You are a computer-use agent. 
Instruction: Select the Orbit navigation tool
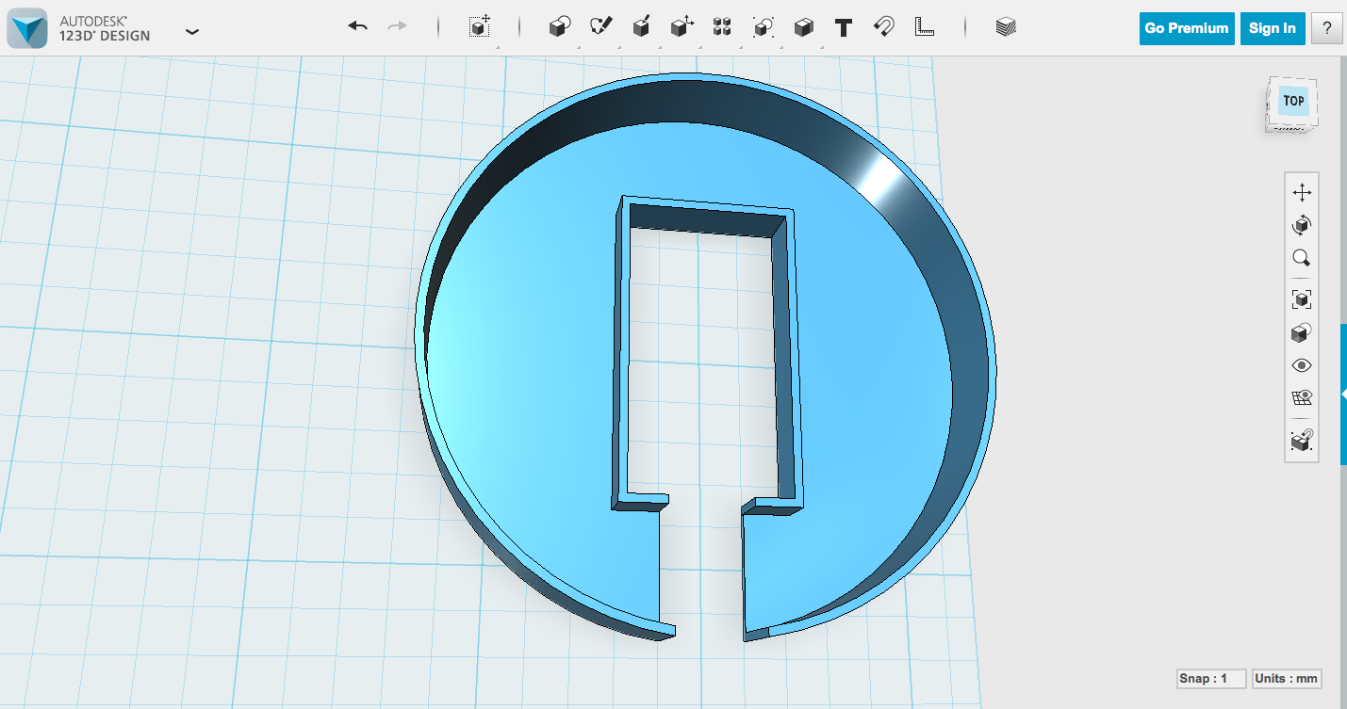pyautogui.click(x=1302, y=225)
